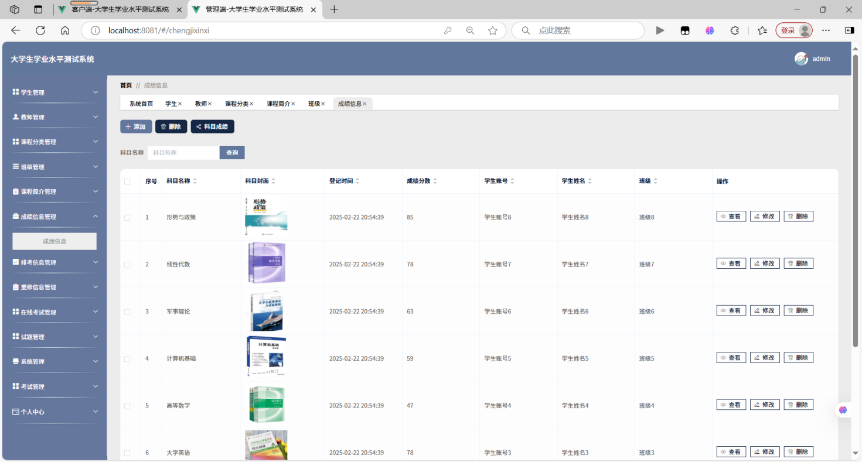Click the browser sidebar split icon

[x=849, y=30]
